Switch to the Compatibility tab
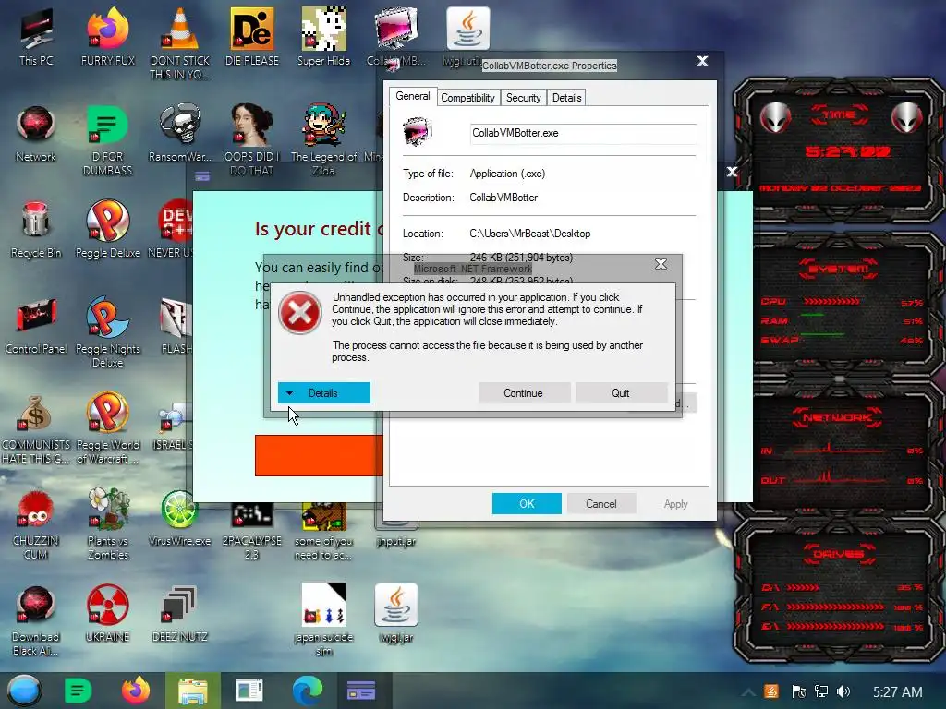Screen dimensions: 946x709 click(x=467, y=98)
